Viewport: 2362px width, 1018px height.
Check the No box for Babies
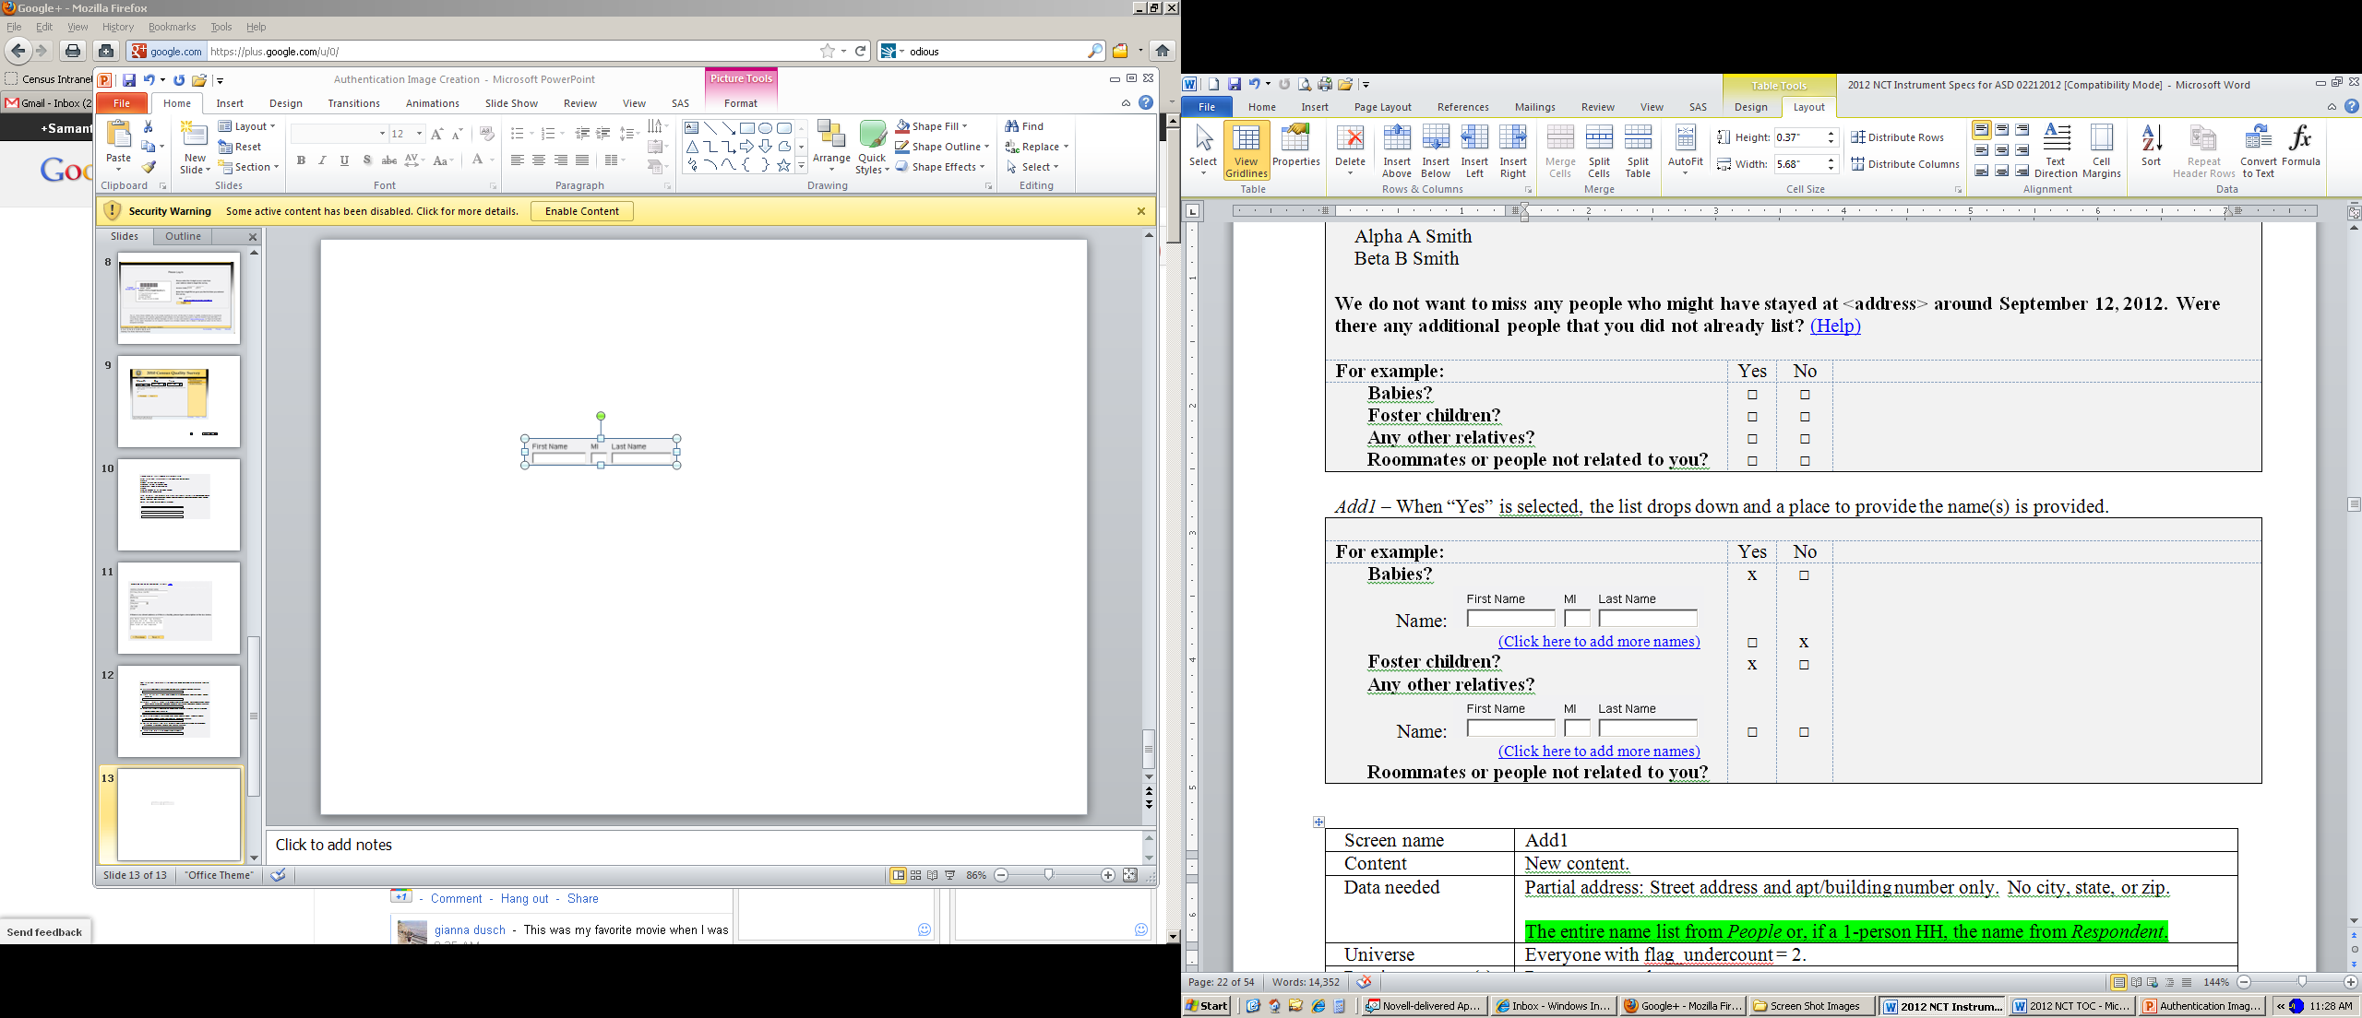[x=1805, y=395]
